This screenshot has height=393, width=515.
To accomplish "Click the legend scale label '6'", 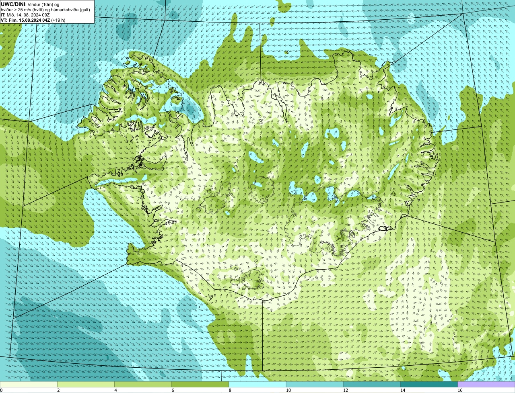I will click(173, 390).
